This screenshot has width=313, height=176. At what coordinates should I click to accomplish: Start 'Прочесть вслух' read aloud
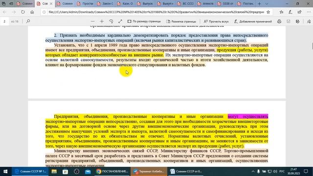(x=216, y=22)
